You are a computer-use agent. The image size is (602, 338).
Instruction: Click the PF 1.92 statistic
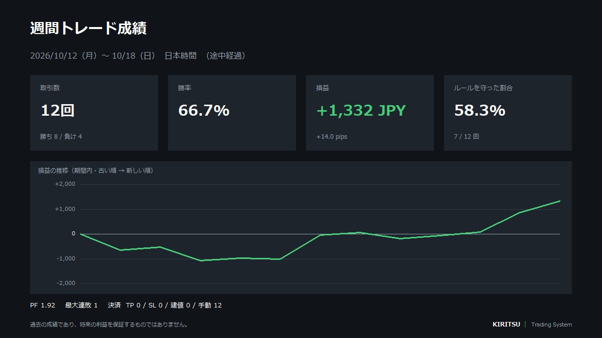tap(43, 305)
